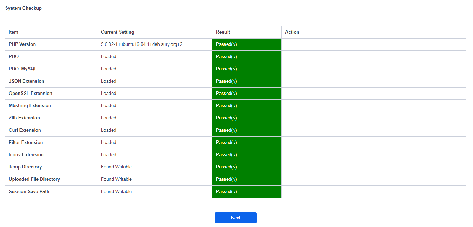
Task: Click the Loaded setting for PDO_MySQL
Action: pyautogui.click(x=109, y=69)
